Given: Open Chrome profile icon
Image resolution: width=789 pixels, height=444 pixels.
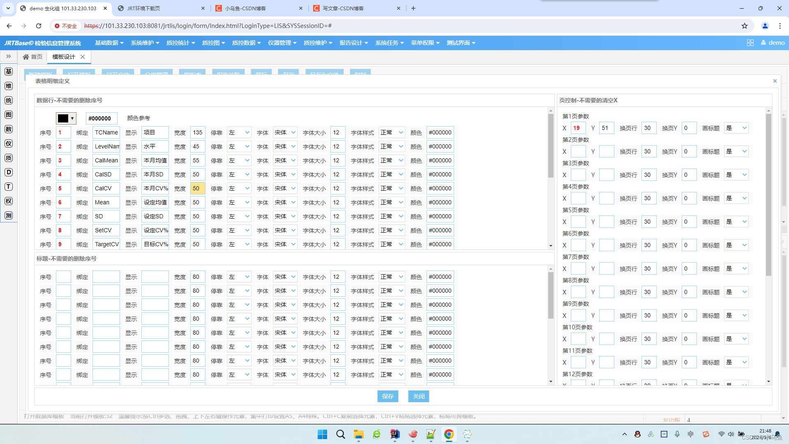Looking at the screenshot, I should 765,26.
